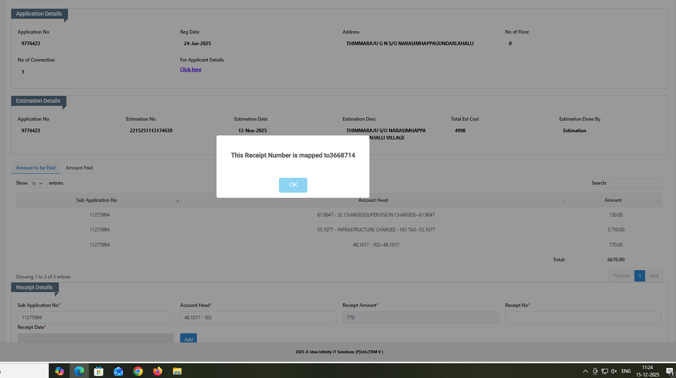Click the Add button in Receipt Details
The height and width of the screenshot is (378, 676).
(x=189, y=338)
